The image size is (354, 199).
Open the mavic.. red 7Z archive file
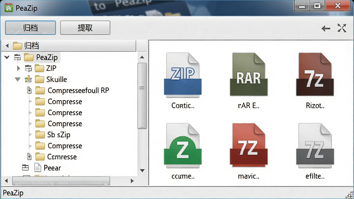[249, 145]
